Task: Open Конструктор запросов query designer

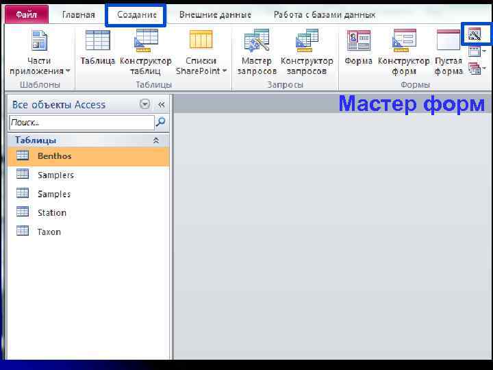Action: [307, 52]
